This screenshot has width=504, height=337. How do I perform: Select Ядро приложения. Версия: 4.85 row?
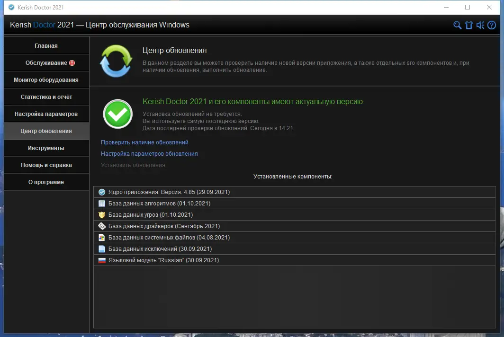point(295,192)
